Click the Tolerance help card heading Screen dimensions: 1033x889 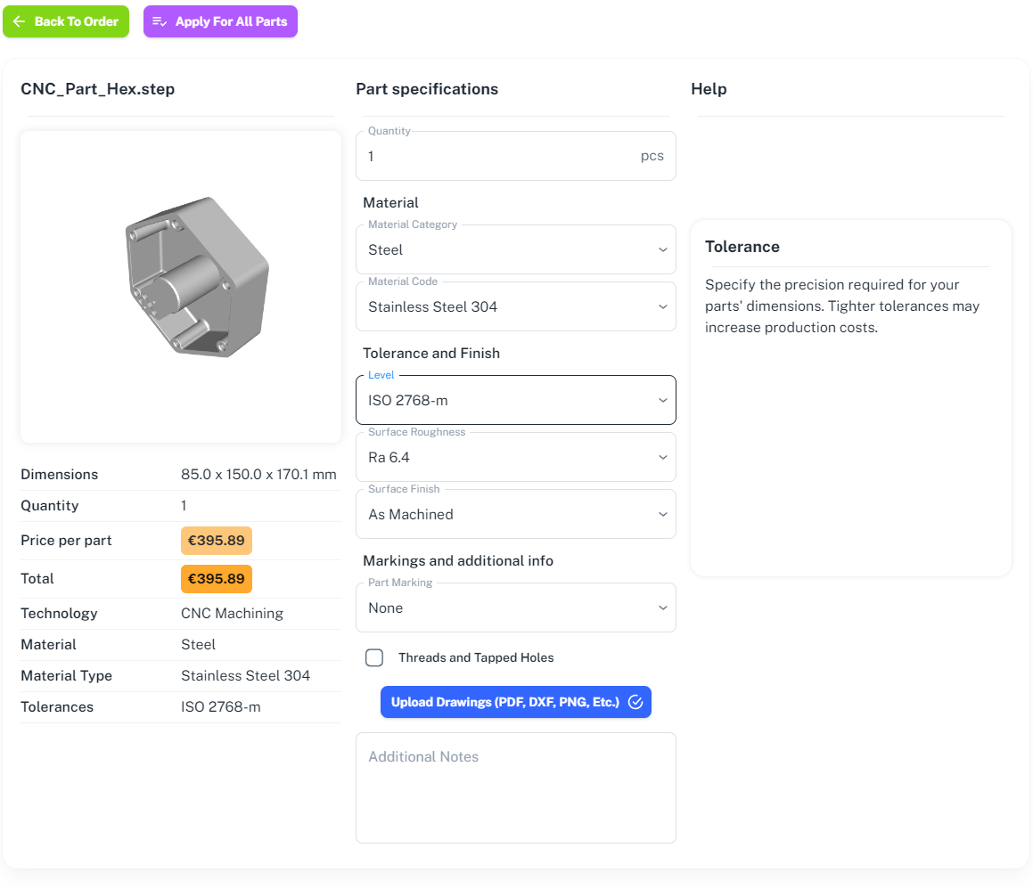tap(742, 247)
